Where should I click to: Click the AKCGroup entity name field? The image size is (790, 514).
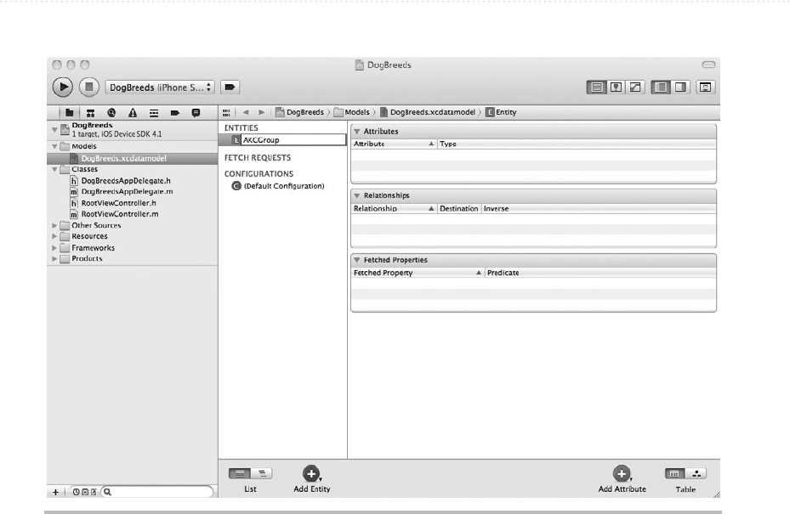click(x=293, y=140)
